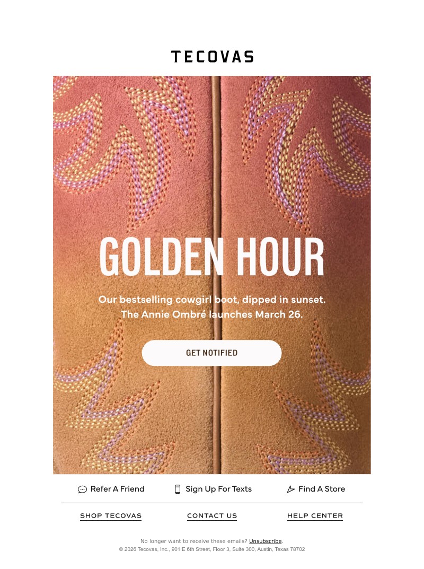The height and width of the screenshot is (569, 424).
Task: Click the Golden Hour headline
Action: (211, 257)
